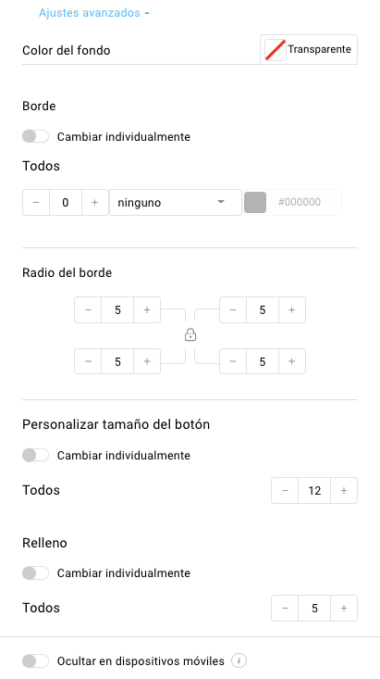This screenshot has height=679, width=380.
Task: Increase border width with plus button
Action: pyautogui.click(x=94, y=202)
